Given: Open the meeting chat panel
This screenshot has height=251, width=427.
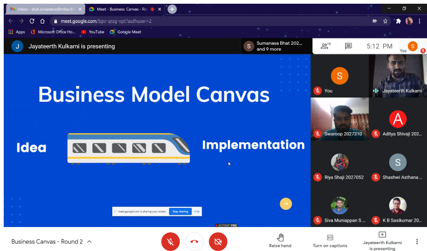Looking at the screenshot, I should click(x=348, y=46).
